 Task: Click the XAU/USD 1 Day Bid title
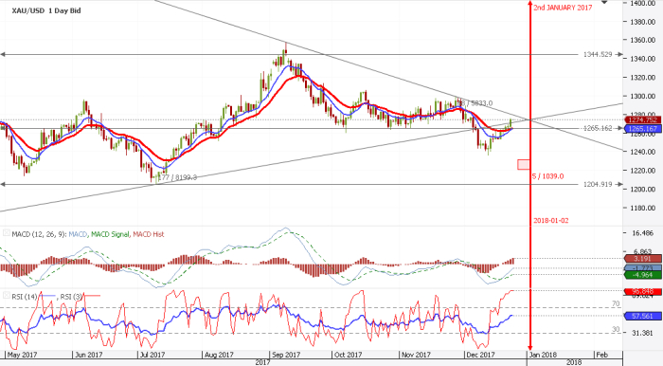(x=46, y=10)
